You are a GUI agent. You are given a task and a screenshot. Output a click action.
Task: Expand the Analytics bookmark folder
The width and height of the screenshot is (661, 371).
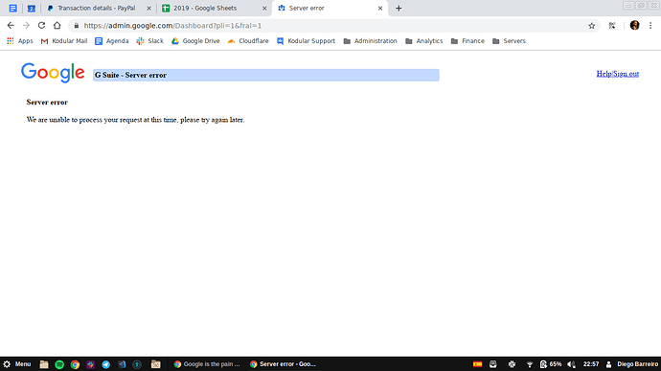pyautogui.click(x=423, y=41)
